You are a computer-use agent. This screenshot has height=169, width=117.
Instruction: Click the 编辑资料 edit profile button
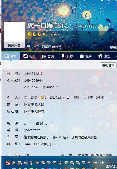tap(108, 65)
